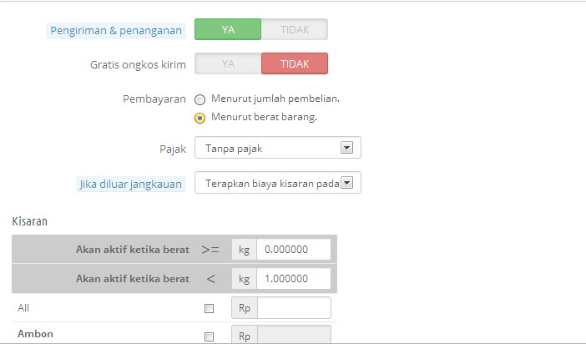Open the Pajak dropdown menu
Viewport: 586px width, 344px height.
[278, 148]
